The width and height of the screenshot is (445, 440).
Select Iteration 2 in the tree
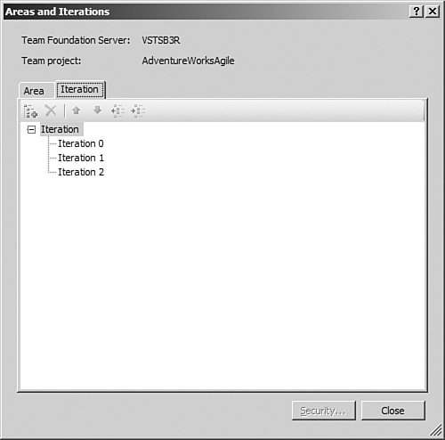point(81,172)
